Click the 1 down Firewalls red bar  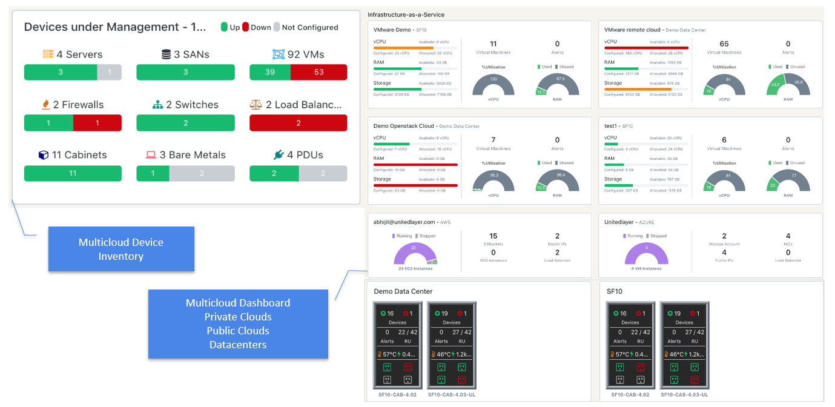pos(97,123)
